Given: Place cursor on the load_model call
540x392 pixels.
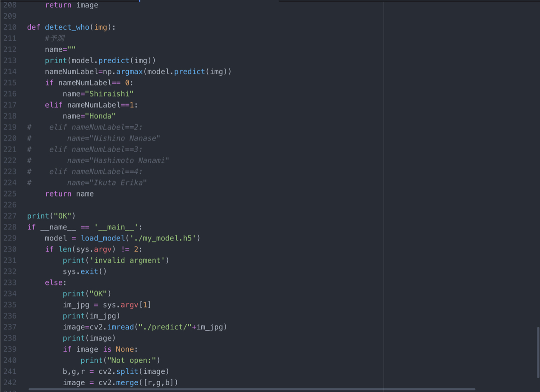Looking at the screenshot, I should (103, 239).
